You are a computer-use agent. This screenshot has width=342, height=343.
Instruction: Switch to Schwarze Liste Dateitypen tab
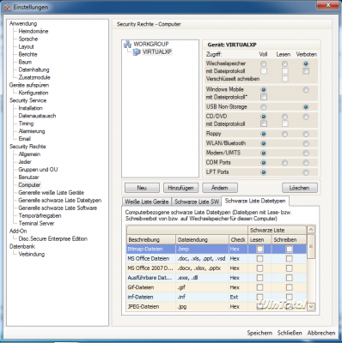(255, 201)
